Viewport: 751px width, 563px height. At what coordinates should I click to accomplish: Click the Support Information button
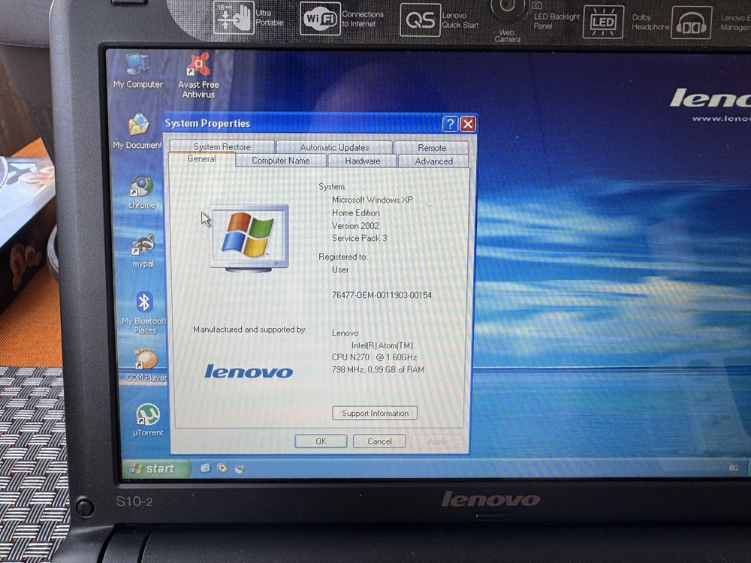(x=375, y=413)
